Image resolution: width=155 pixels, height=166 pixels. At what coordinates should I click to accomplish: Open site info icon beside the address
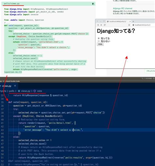(x=133, y=25)
